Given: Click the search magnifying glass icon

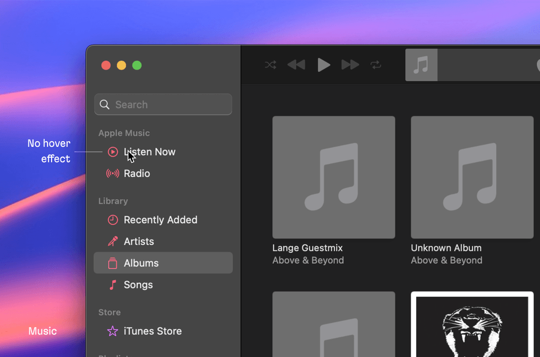Looking at the screenshot, I should (105, 104).
